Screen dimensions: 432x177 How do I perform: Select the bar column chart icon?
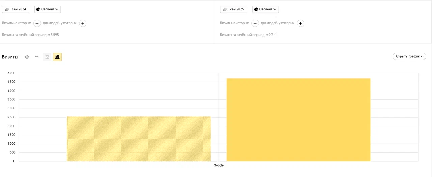coord(57,57)
